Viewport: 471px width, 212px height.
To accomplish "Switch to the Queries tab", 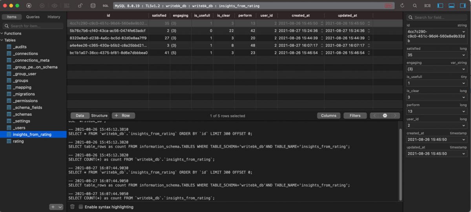I will pyautogui.click(x=33, y=17).
